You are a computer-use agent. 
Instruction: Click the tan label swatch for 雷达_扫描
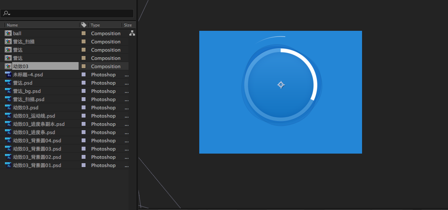click(83, 42)
